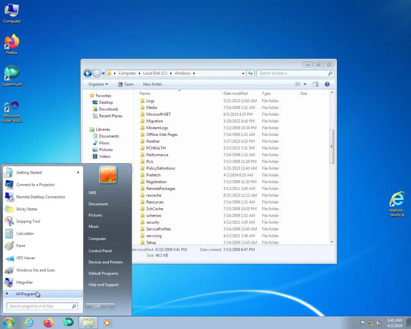This screenshot has width=411, height=329.
Task: Open Devices and Printers
Action: click(x=106, y=262)
